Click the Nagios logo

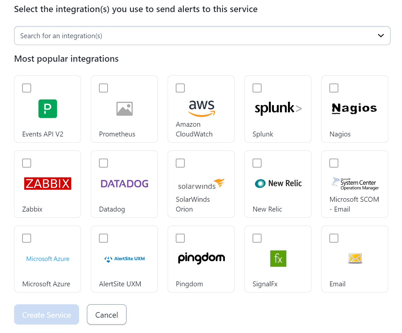coord(355,108)
